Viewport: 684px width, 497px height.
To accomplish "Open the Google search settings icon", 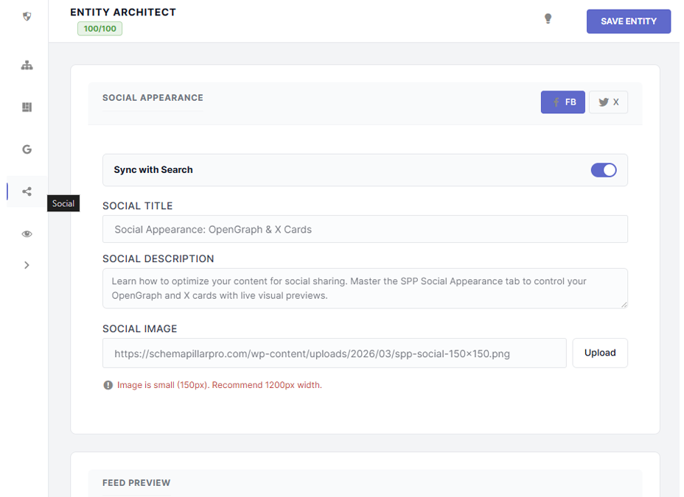I will pos(27,149).
